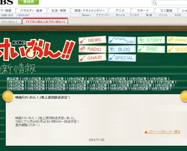
Task: Select TV「けいおん!」&「けいおん!!」 tab
Action: tap(45, 22)
